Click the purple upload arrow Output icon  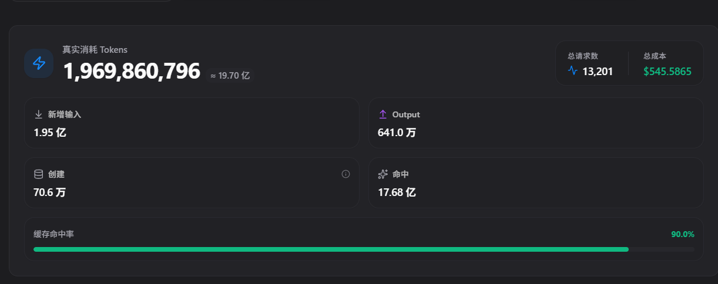click(x=383, y=114)
